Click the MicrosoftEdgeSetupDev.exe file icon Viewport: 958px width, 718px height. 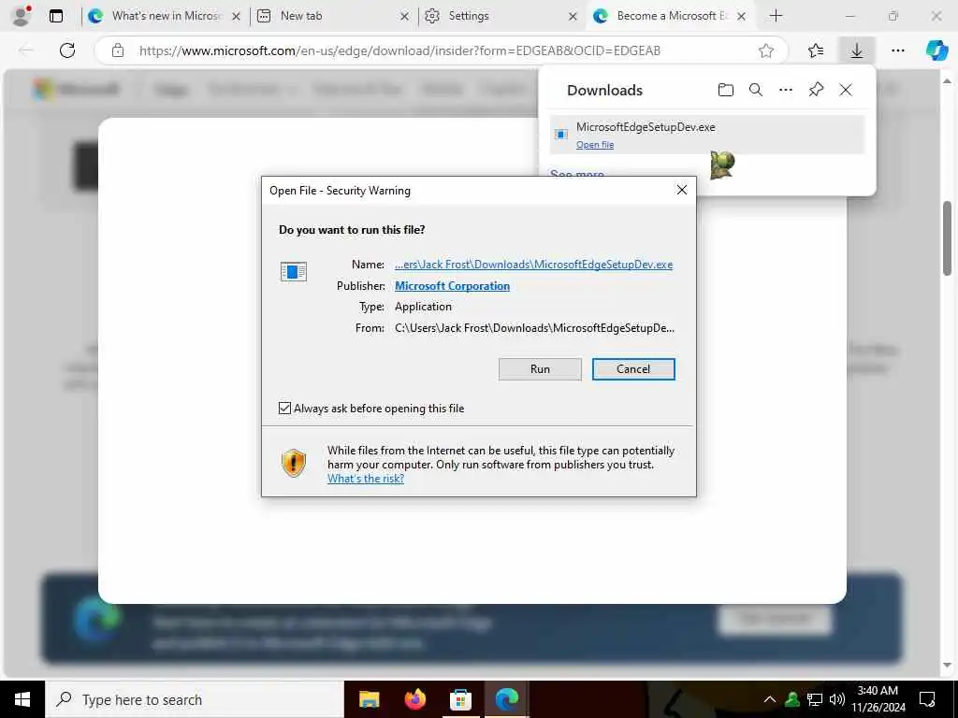[561, 135]
